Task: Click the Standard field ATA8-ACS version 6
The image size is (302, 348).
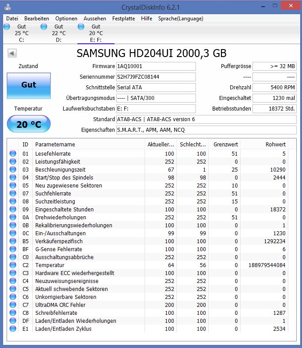Action: pyautogui.click(x=206, y=119)
